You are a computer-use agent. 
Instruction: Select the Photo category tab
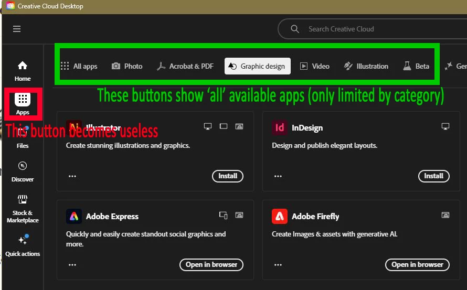pos(127,66)
